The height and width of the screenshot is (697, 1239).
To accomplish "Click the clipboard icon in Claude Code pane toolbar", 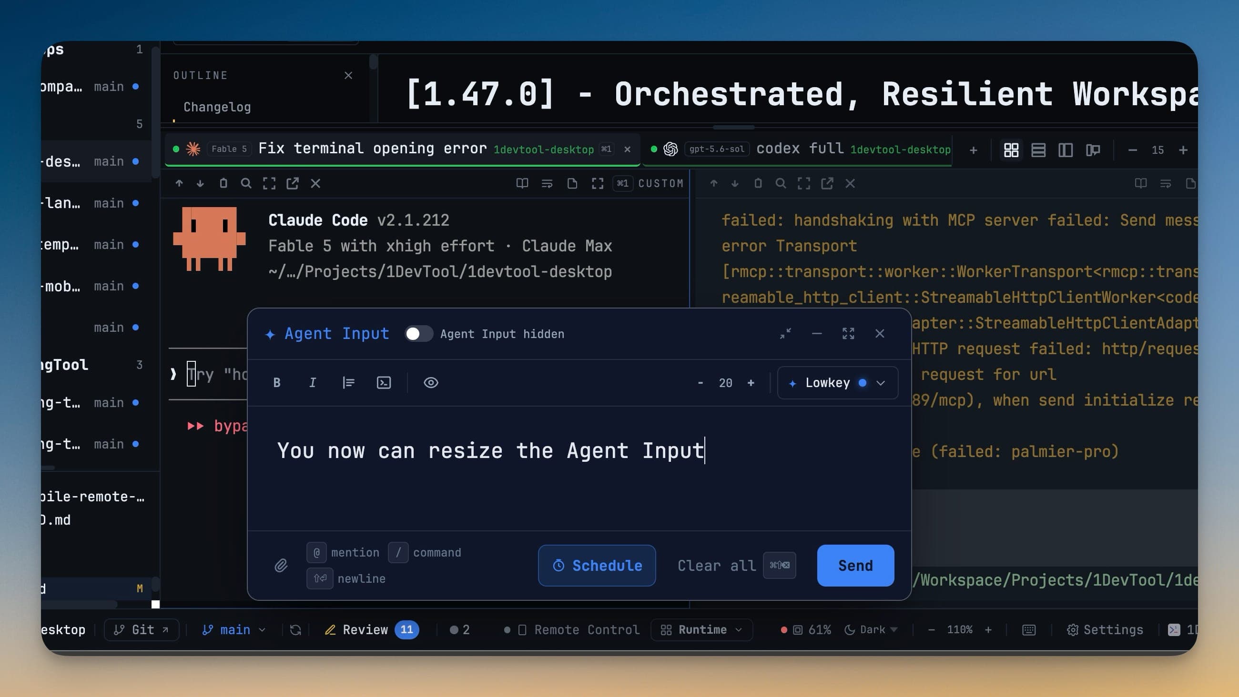I will click(223, 183).
